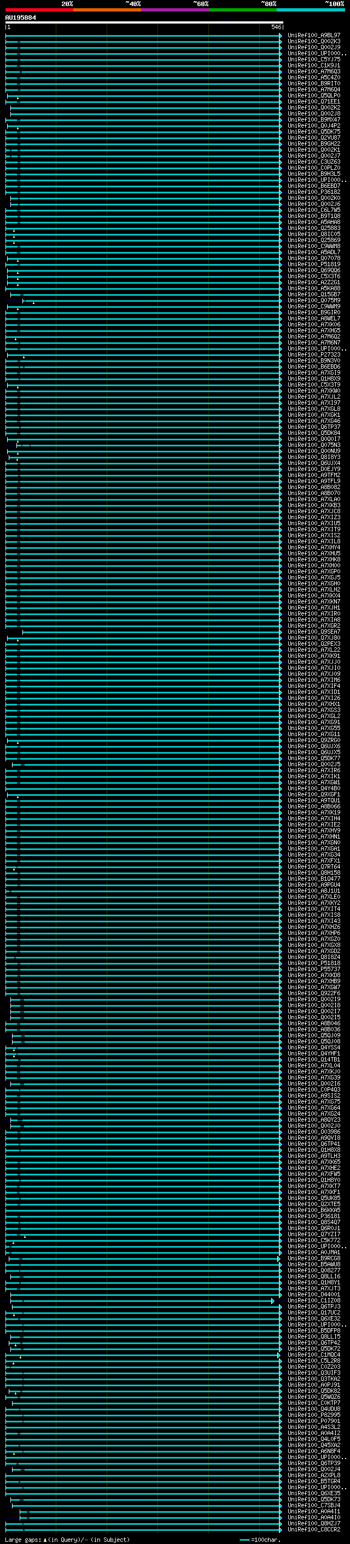Select hit label UniRef100_D0EJY9
Image resolution: width=350 pixels, height=1544 pixels.
tap(313, 469)
